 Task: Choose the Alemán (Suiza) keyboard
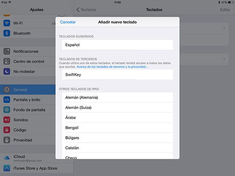(x=117, y=108)
